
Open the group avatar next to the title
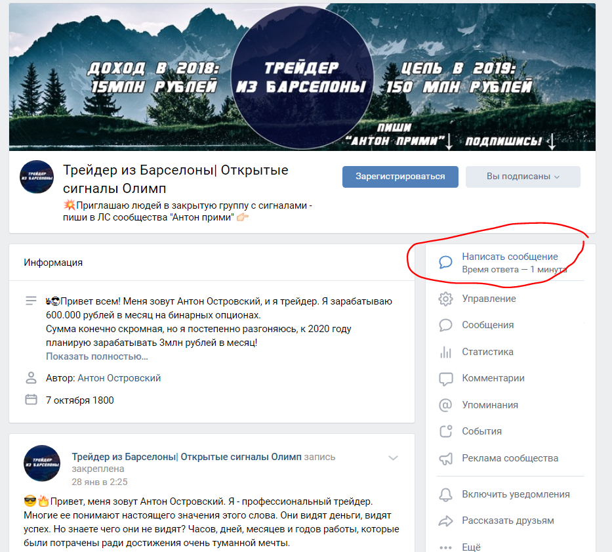coord(37,177)
